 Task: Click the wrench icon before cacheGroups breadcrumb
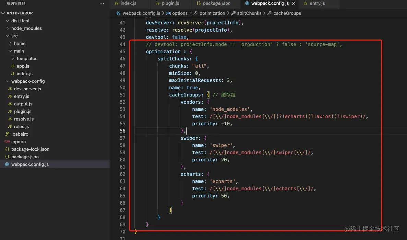point(270,13)
